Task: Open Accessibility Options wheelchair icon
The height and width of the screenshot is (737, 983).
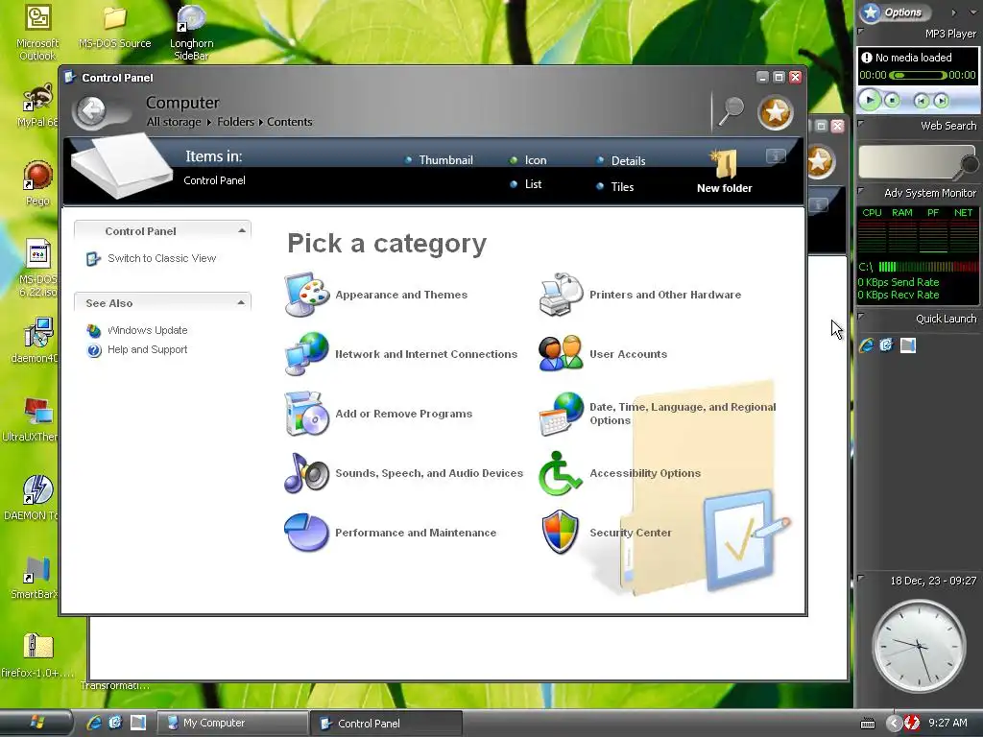Action: coord(561,473)
